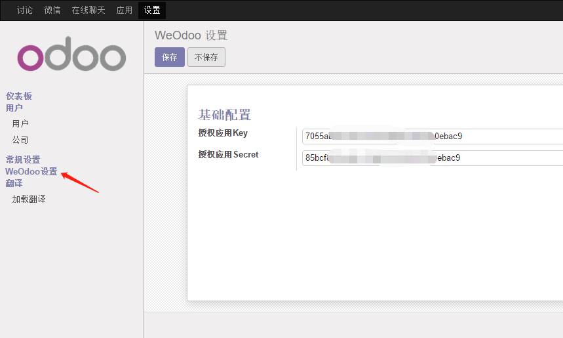The width and height of the screenshot is (563, 338).
Task: Click the 不保存 button
Action: pos(206,57)
